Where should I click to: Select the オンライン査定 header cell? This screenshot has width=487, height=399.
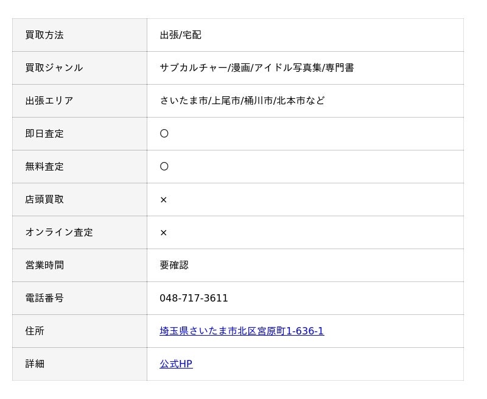coord(80,233)
